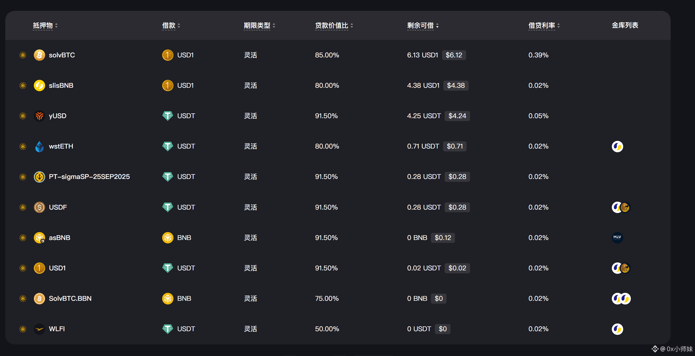Click the $0.12 badge in asBNB row
Screen dimensions: 695x356
(443, 238)
